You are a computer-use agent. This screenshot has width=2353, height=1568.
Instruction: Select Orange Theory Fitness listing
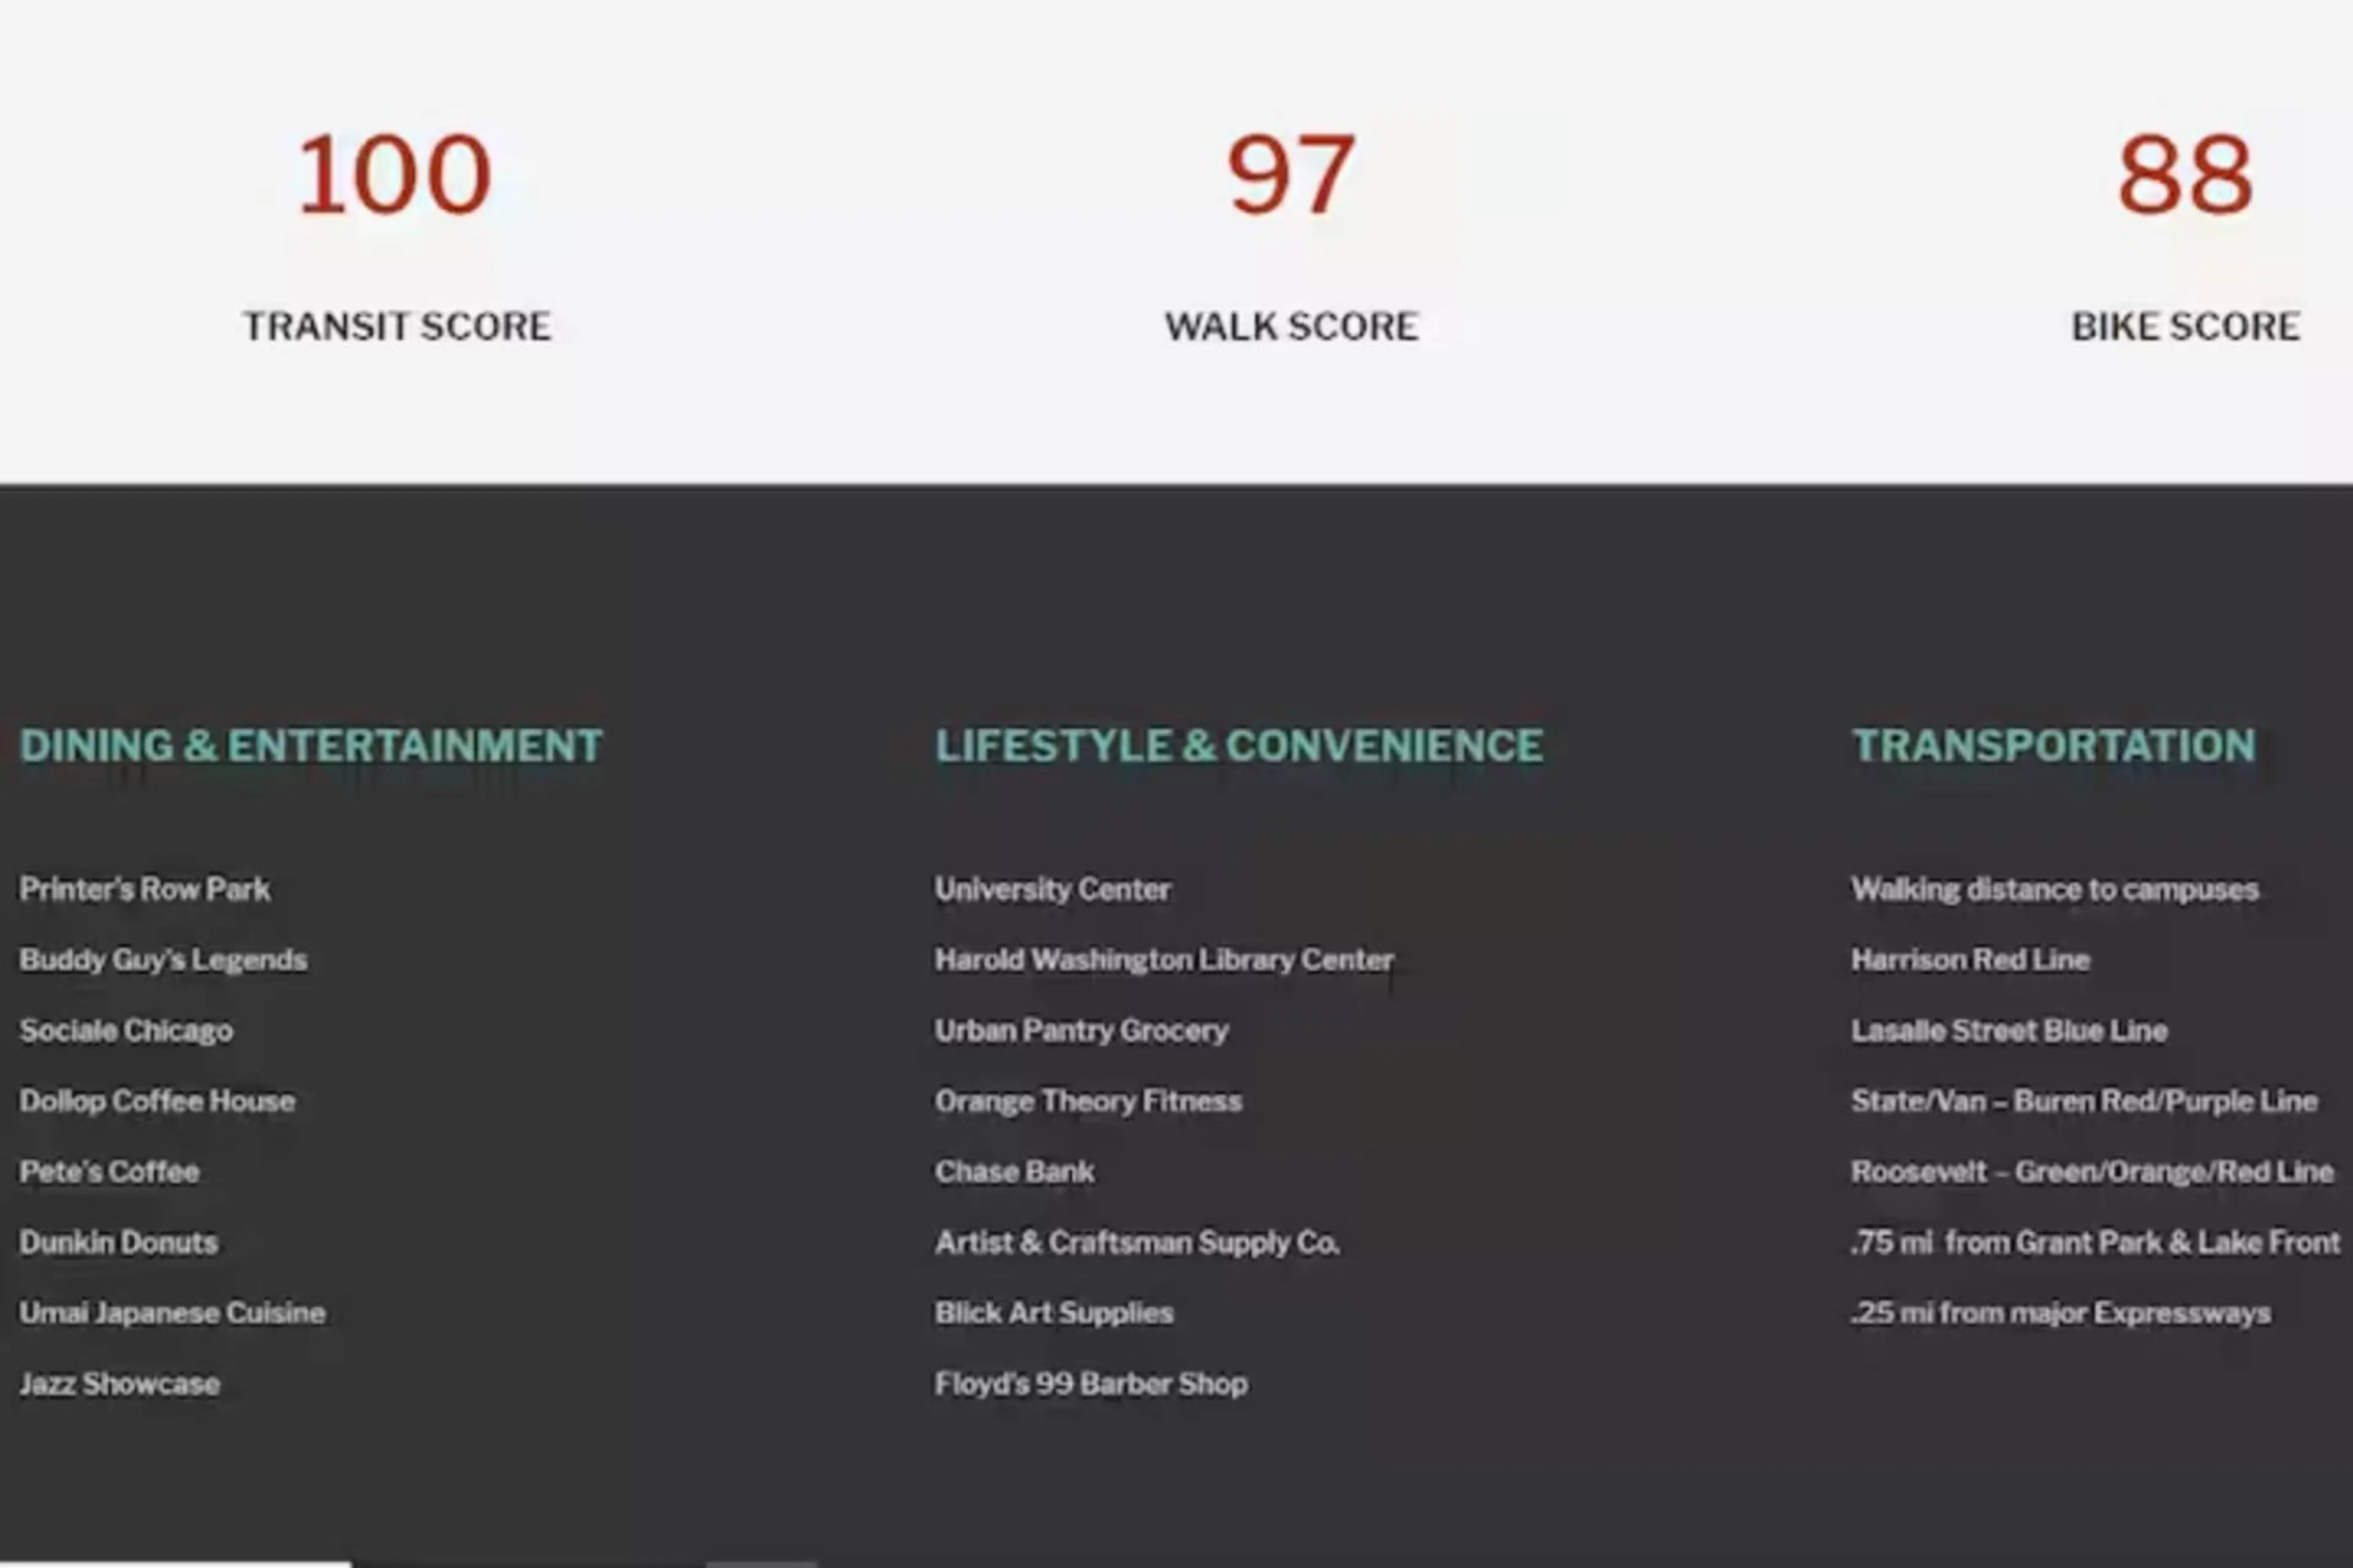[1088, 1101]
